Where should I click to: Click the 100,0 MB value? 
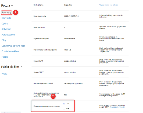point(68,50)
